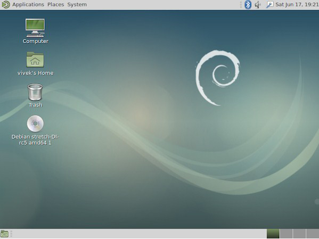The width and height of the screenshot is (319, 239).
Task: Open the Applications menu
Action: pos(28,4)
